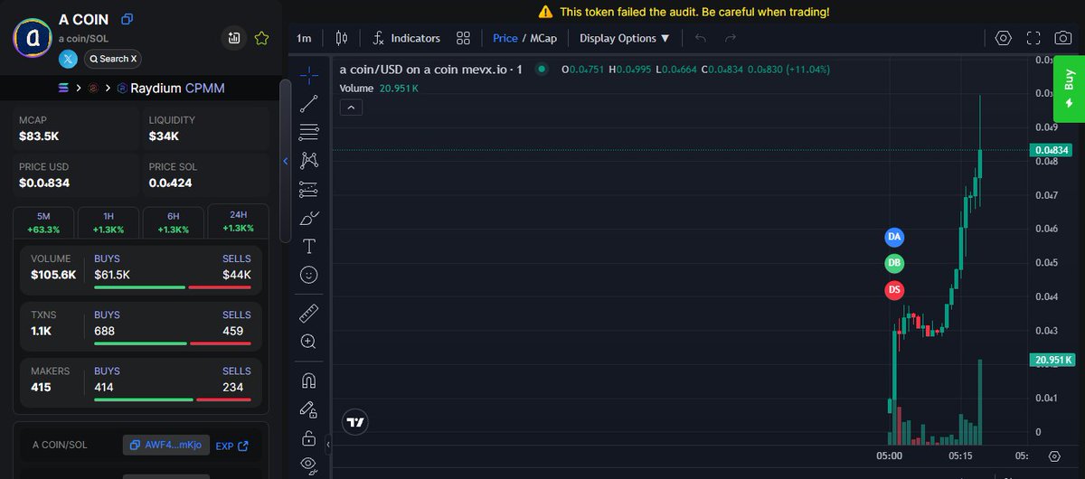The width and height of the screenshot is (1085, 479).
Task: Select the 24H stats tab
Action: [x=239, y=221]
